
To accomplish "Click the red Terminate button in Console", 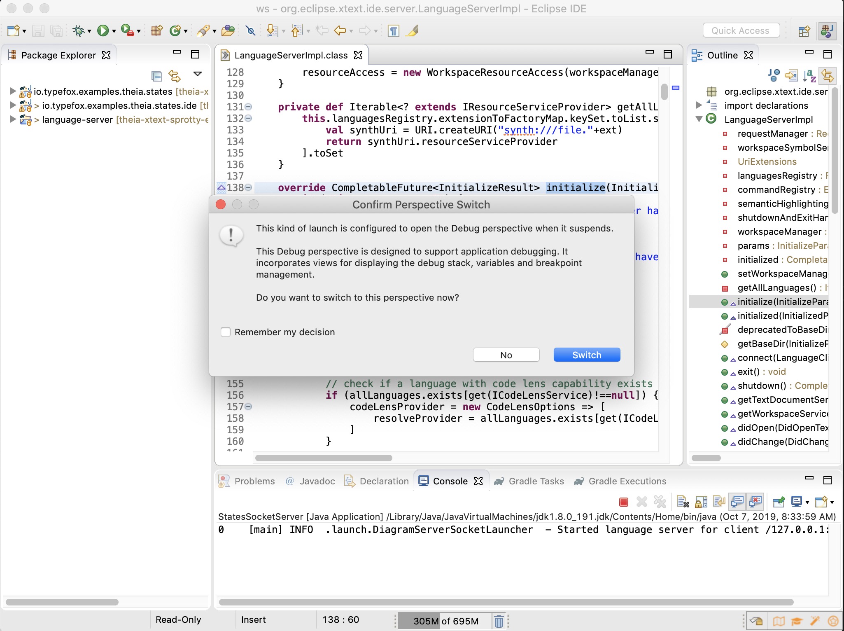I will [x=624, y=502].
